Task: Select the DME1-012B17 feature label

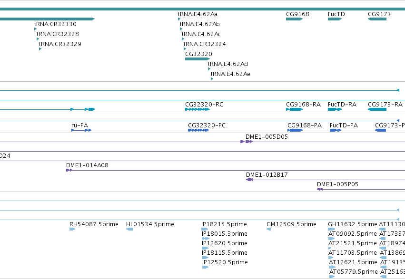Action: [267, 175]
